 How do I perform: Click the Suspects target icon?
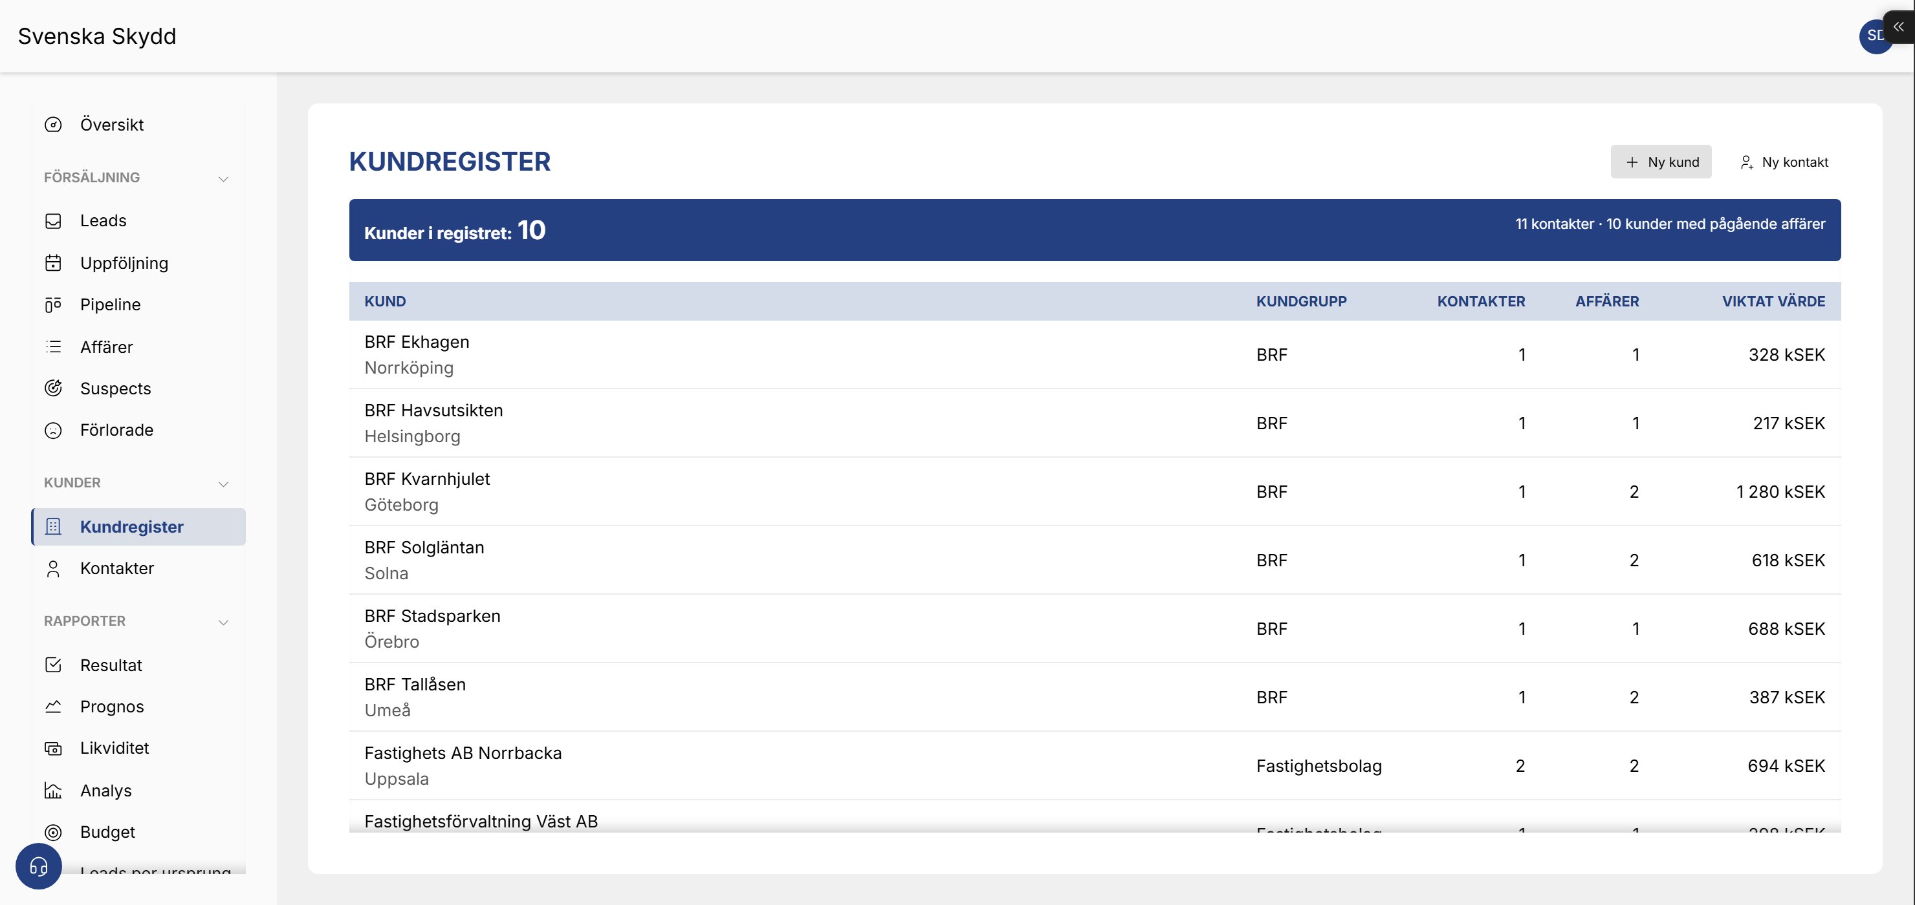tap(53, 389)
